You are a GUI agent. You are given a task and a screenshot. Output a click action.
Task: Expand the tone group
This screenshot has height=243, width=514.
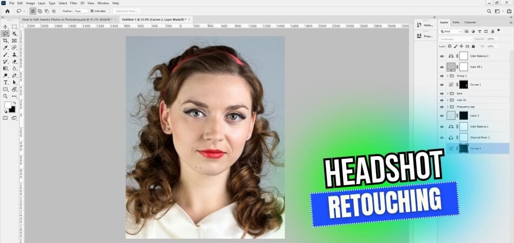pos(447,93)
